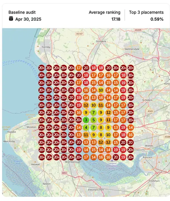The width and height of the screenshot is (170, 201).
Task: Click the Neston town label
Action: [x=47, y=184]
